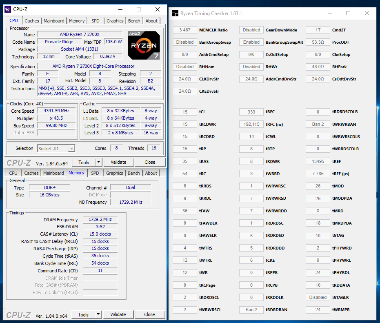Click the GearDownMode Disabled field
The width and height of the screenshot is (380, 323).
[x=251, y=30]
